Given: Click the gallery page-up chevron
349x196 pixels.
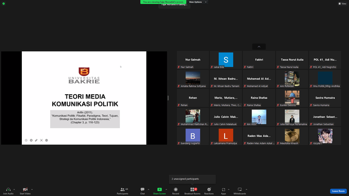Looking at the screenshot, I should pos(259,47).
